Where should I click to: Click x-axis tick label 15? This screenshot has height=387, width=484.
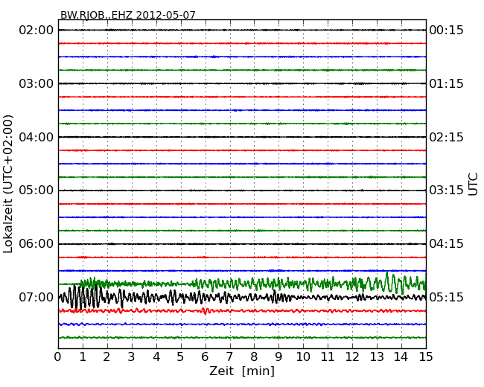pos(426,356)
